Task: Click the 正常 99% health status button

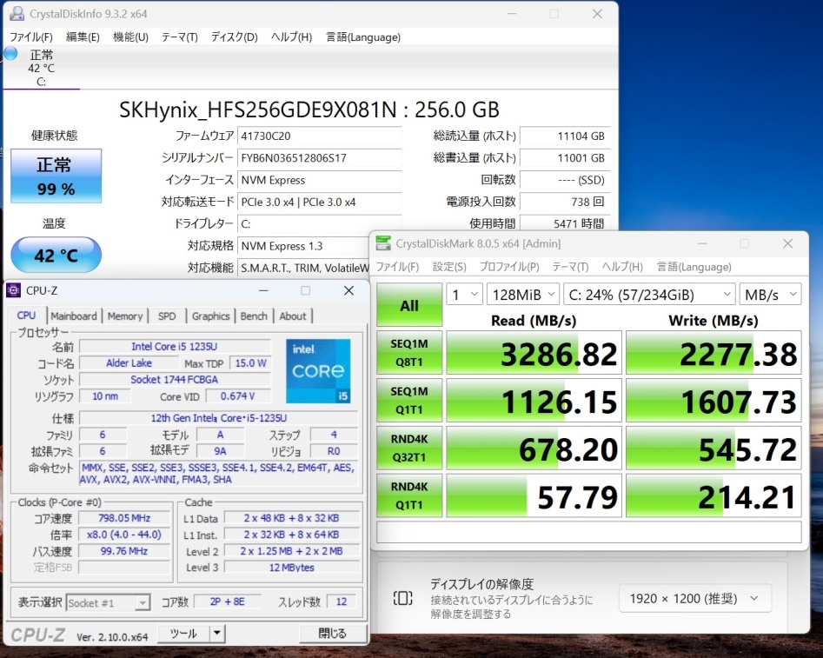Action: [56, 176]
